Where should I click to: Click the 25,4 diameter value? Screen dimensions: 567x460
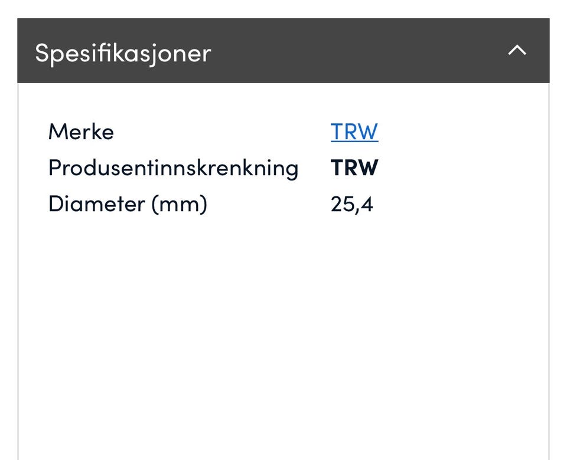click(351, 205)
